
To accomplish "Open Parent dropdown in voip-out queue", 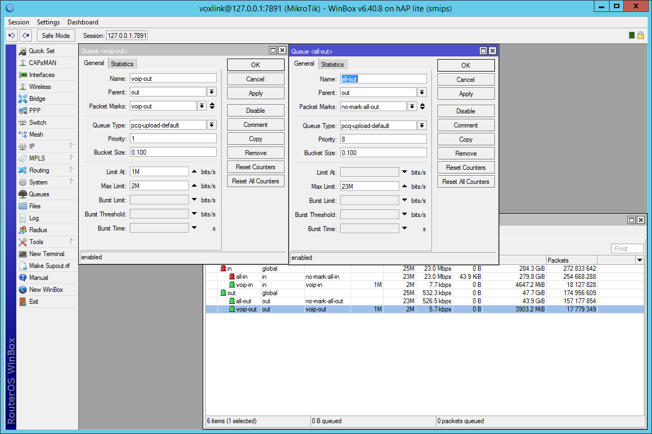I will (x=212, y=92).
